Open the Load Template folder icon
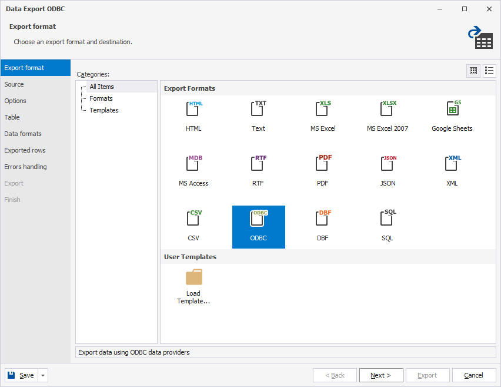 193,277
